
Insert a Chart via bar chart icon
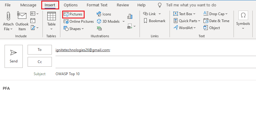[130, 16]
